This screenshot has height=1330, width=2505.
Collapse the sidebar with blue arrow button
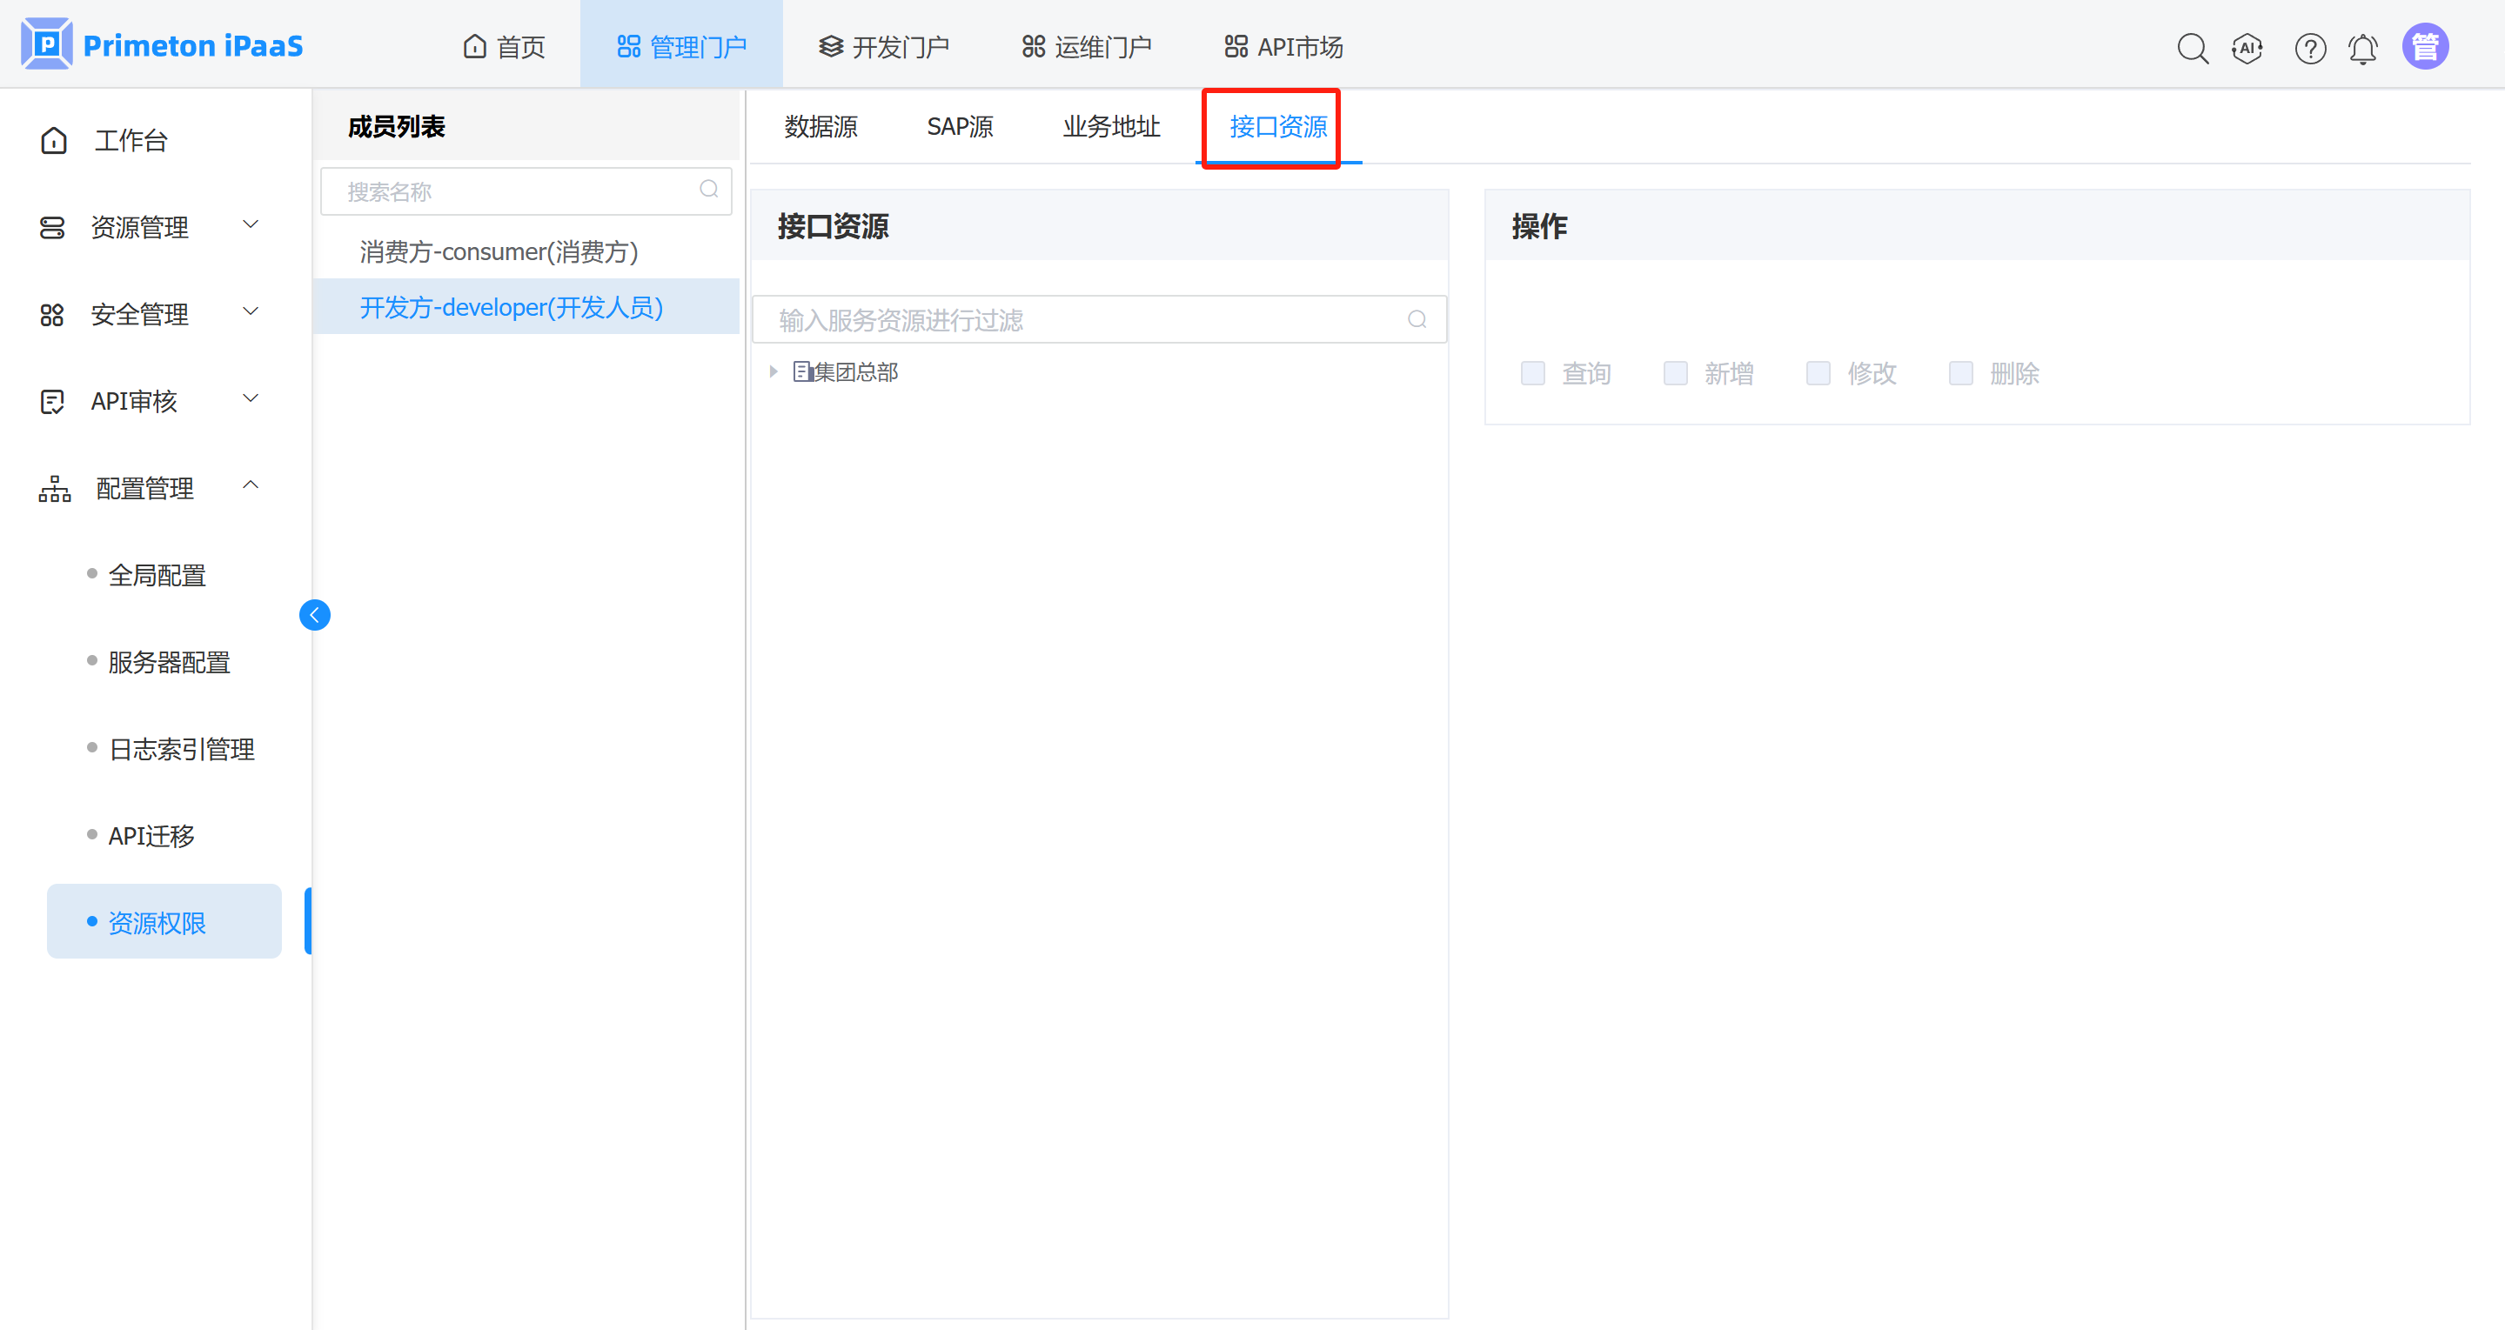coord(314,614)
